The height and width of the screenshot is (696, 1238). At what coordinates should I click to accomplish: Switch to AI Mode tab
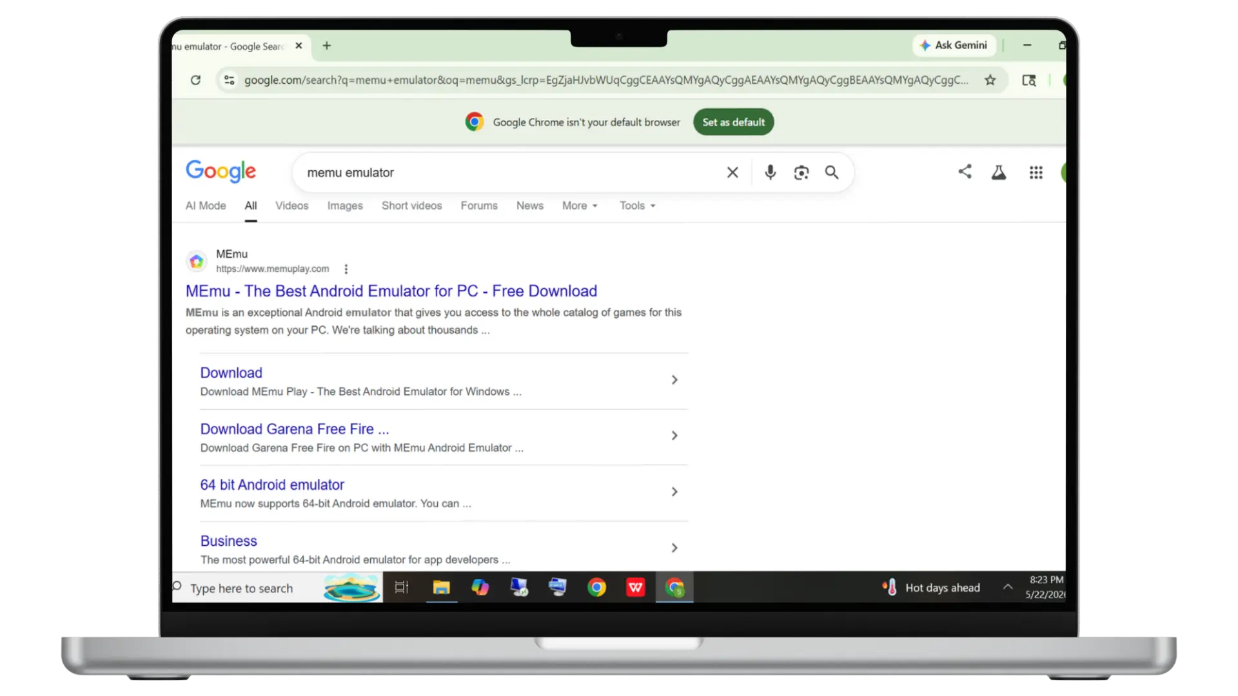[206, 206]
